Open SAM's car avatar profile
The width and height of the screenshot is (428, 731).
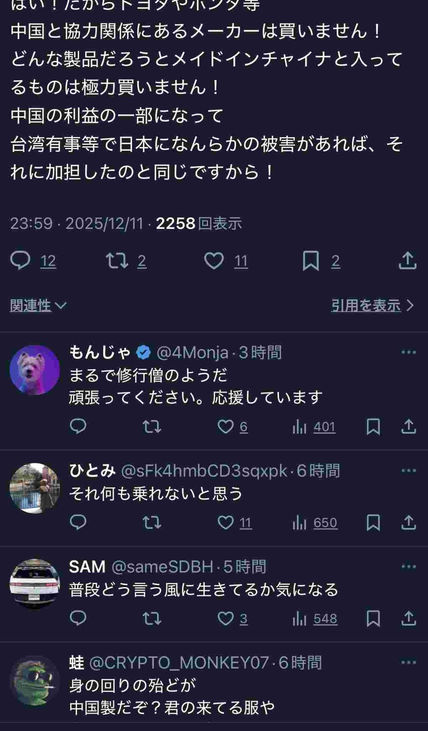click(x=35, y=584)
